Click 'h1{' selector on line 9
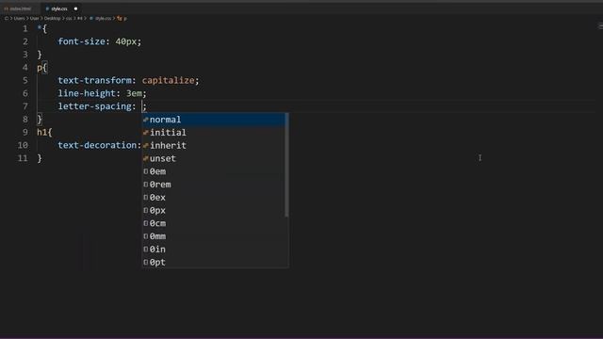603x339 pixels. pyautogui.click(x=44, y=132)
